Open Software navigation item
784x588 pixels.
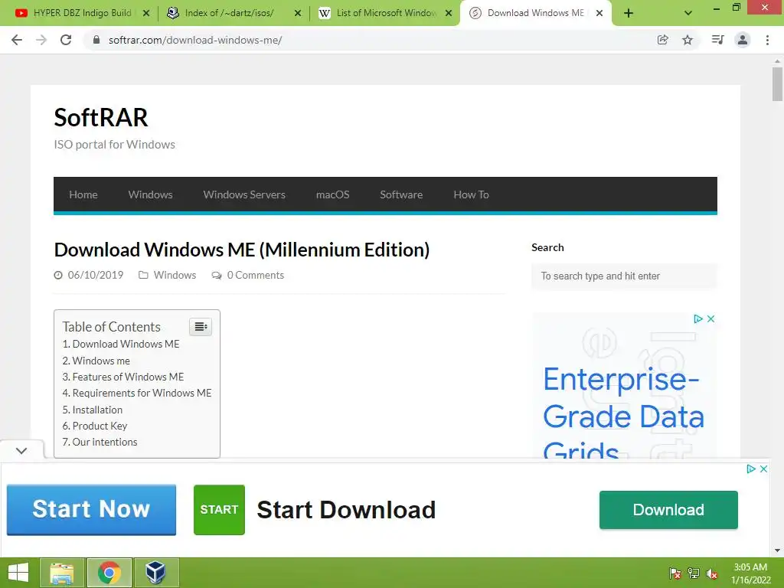click(x=401, y=194)
